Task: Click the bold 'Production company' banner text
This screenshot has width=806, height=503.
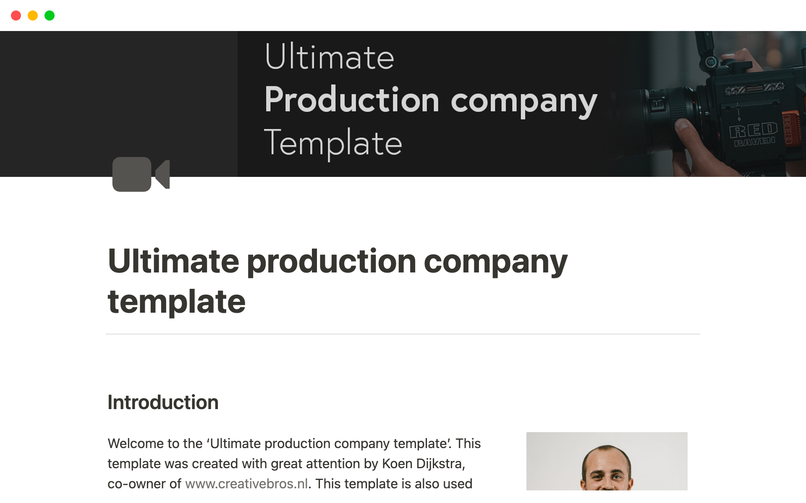Action: coord(430,100)
